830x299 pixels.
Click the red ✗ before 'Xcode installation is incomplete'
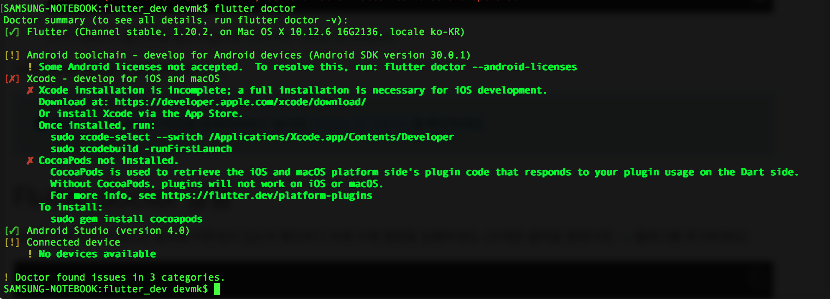pyautogui.click(x=30, y=91)
